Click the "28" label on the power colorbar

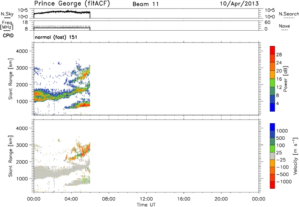coord(279,55)
